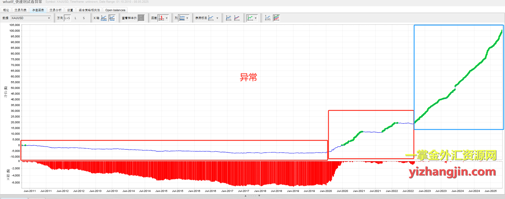Click stagnation marker 停滞标志 icon
The width and height of the screenshot is (505, 199).
coord(211,18)
